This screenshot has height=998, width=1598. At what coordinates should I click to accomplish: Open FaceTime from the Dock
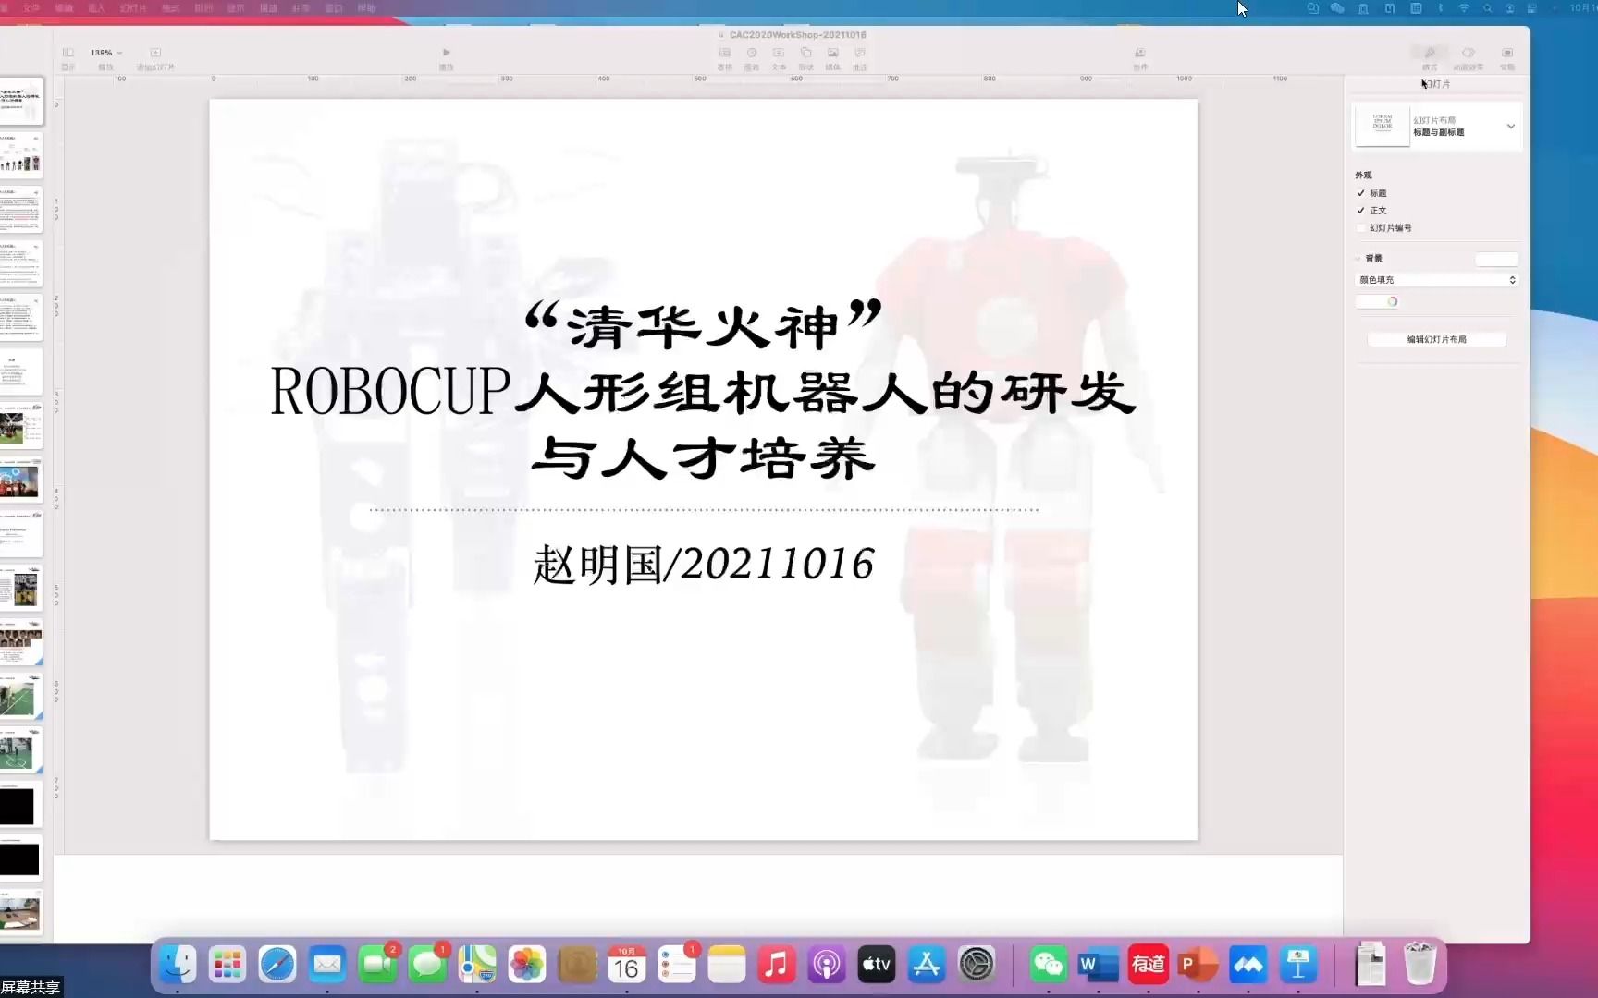377,966
